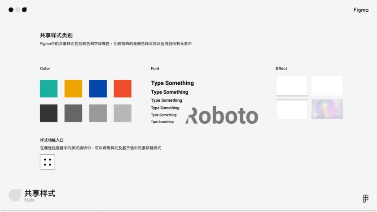Click the fourth Type Something sample line
The width and height of the screenshot is (377, 212).
[x=165, y=108]
